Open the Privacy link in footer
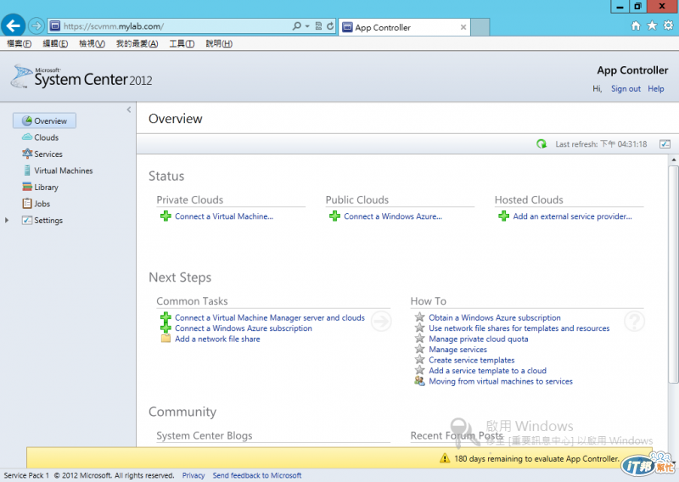Screen dimensions: 679x482 pos(194,475)
